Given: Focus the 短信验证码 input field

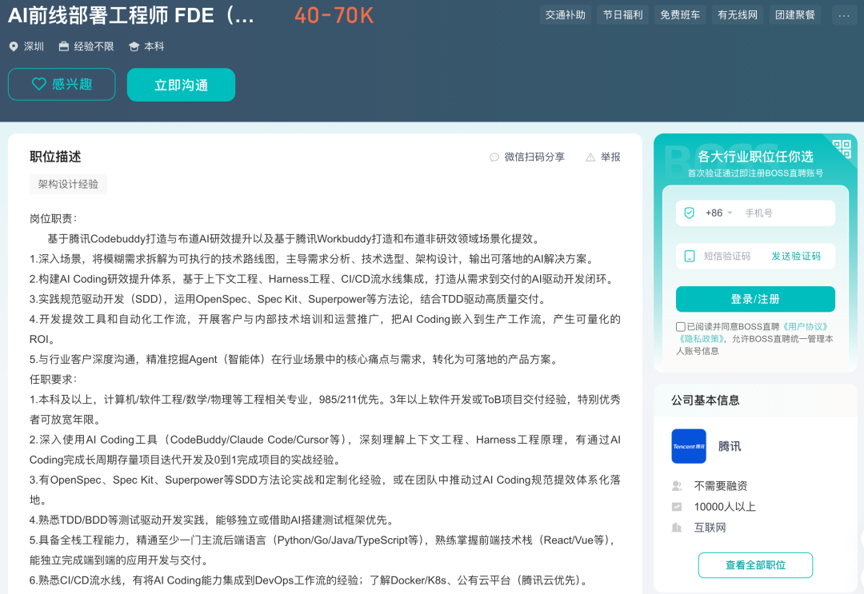Looking at the screenshot, I should point(726,257).
